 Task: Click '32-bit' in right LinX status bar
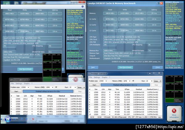(x=99, y=117)
